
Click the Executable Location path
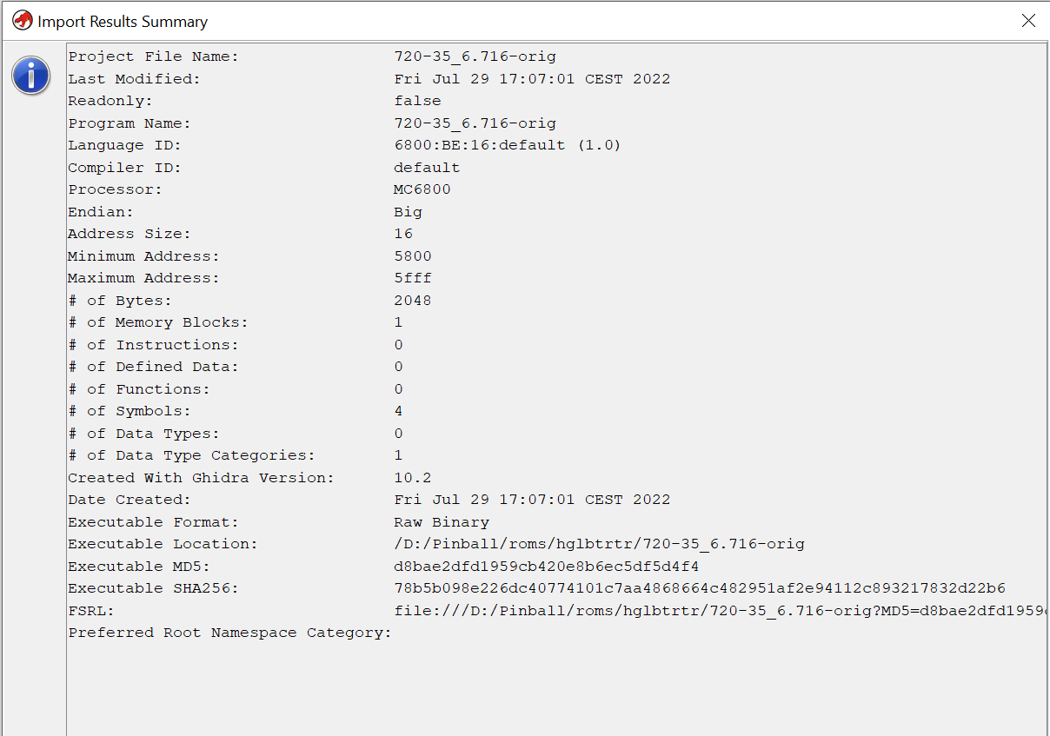coord(599,544)
